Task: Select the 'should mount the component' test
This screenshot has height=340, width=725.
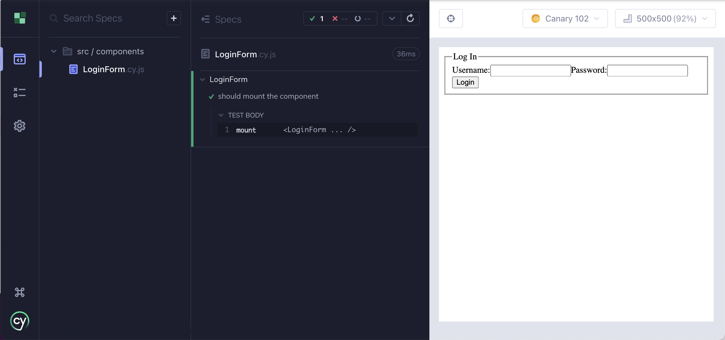Action: pos(268,96)
